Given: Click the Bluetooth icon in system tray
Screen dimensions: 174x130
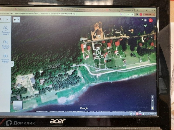Looking at the screenshot, I should coord(134,114).
